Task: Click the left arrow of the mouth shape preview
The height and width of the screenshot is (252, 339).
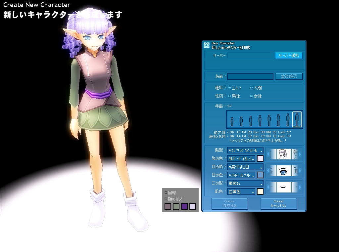Action: pos(269,187)
